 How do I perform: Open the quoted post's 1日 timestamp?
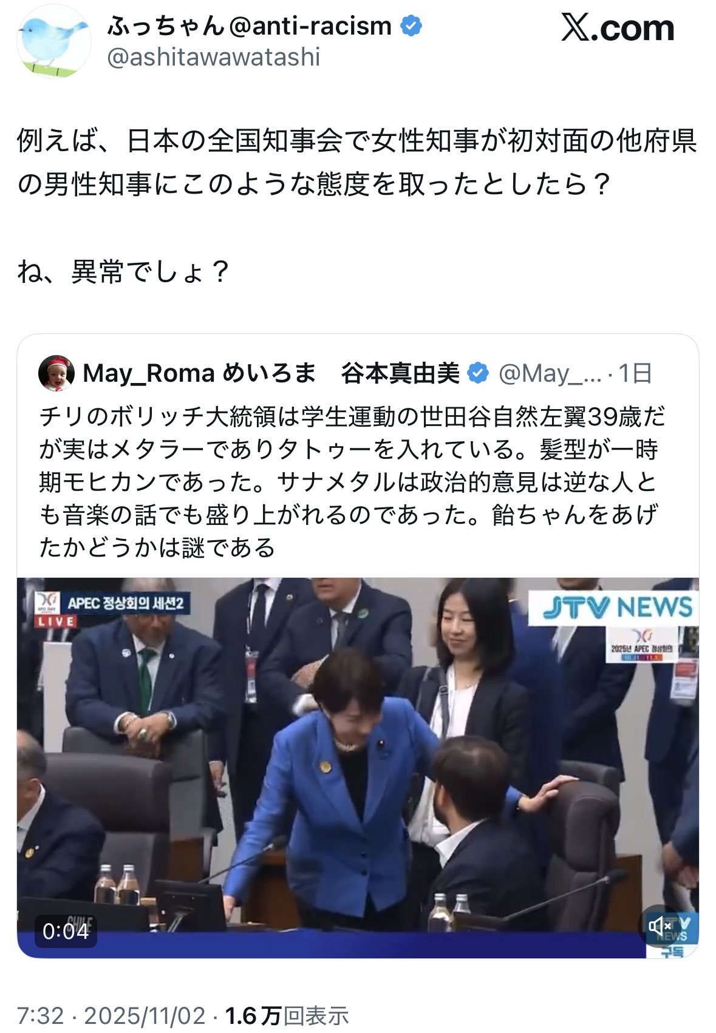(635, 373)
